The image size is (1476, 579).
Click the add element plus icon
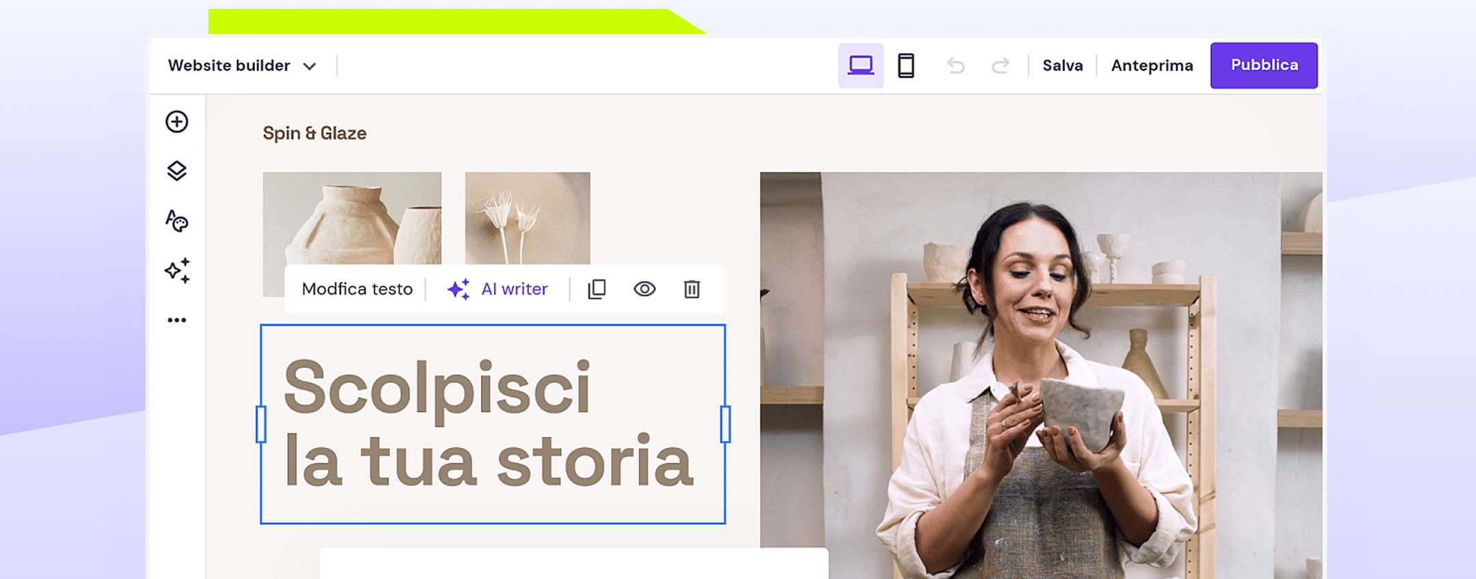pyautogui.click(x=177, y=122)
